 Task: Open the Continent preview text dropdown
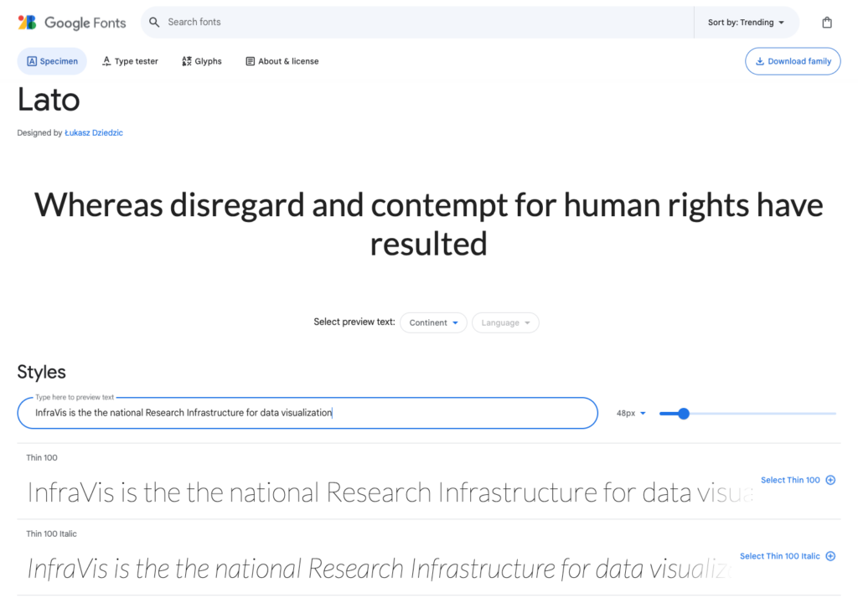(433, 322)
